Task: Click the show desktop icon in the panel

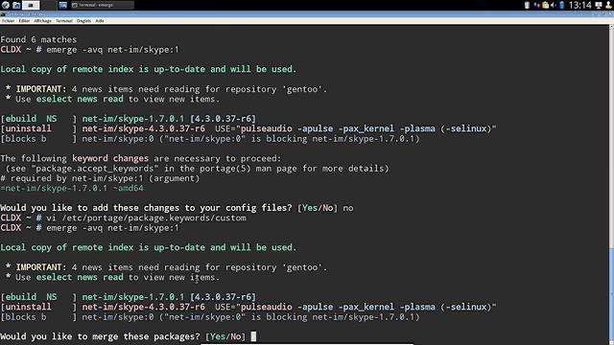Action: pyautogui.click(x=62, y=5)
